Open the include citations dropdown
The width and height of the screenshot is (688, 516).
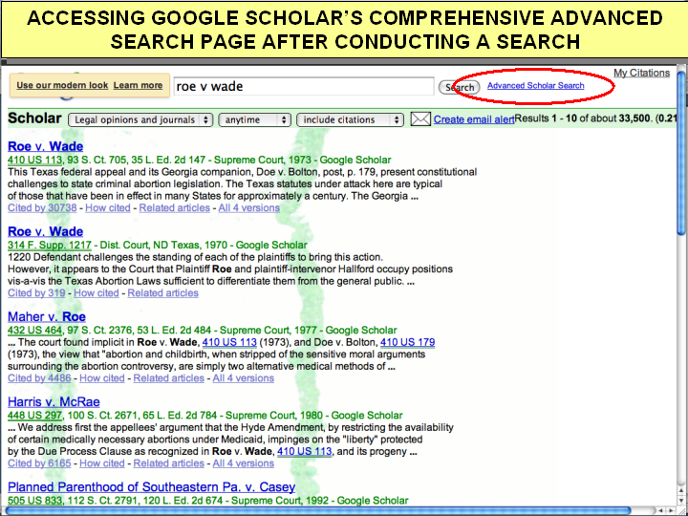pos(350,119)
